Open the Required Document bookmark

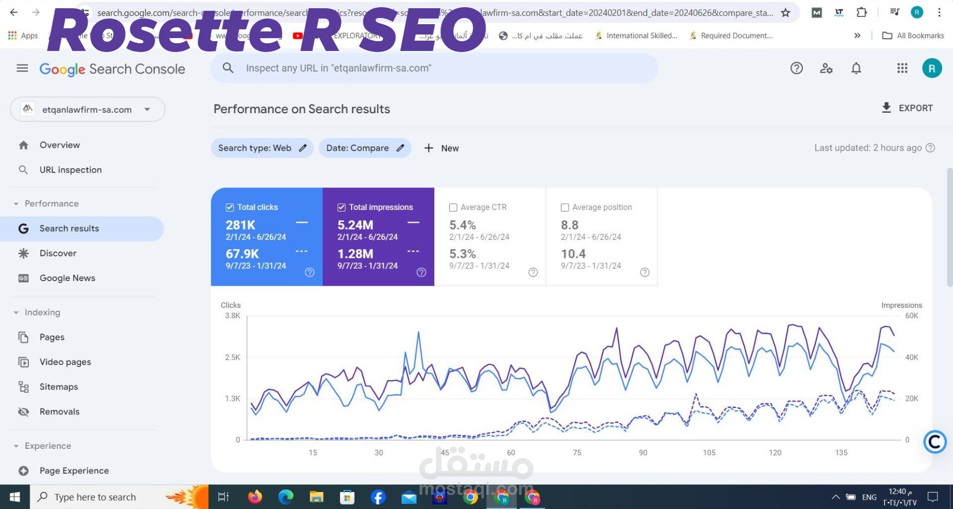click(731, 36)
